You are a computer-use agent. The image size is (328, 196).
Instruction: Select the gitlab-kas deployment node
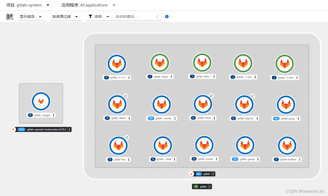(x=118, y=146)
